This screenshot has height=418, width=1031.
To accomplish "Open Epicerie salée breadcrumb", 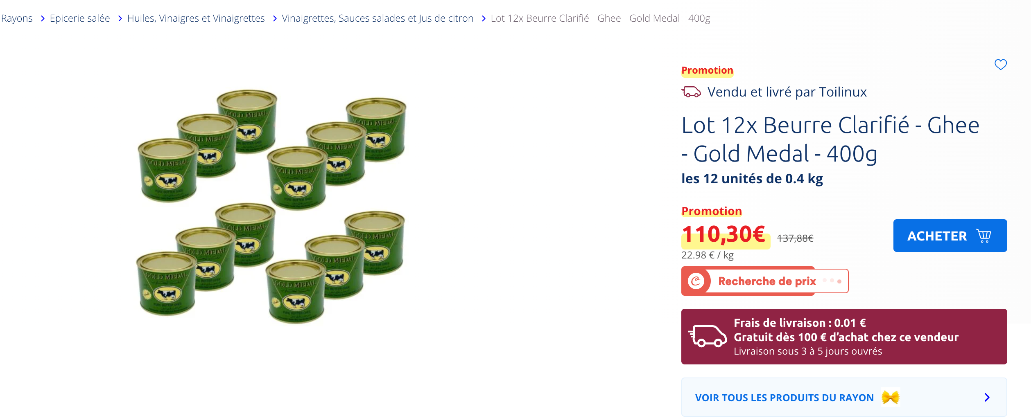I will pos(80,18).
